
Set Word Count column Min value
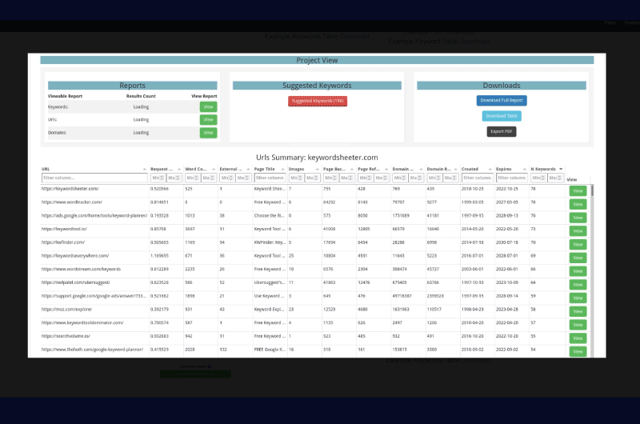pyautogui.click(x=193, y=178)
